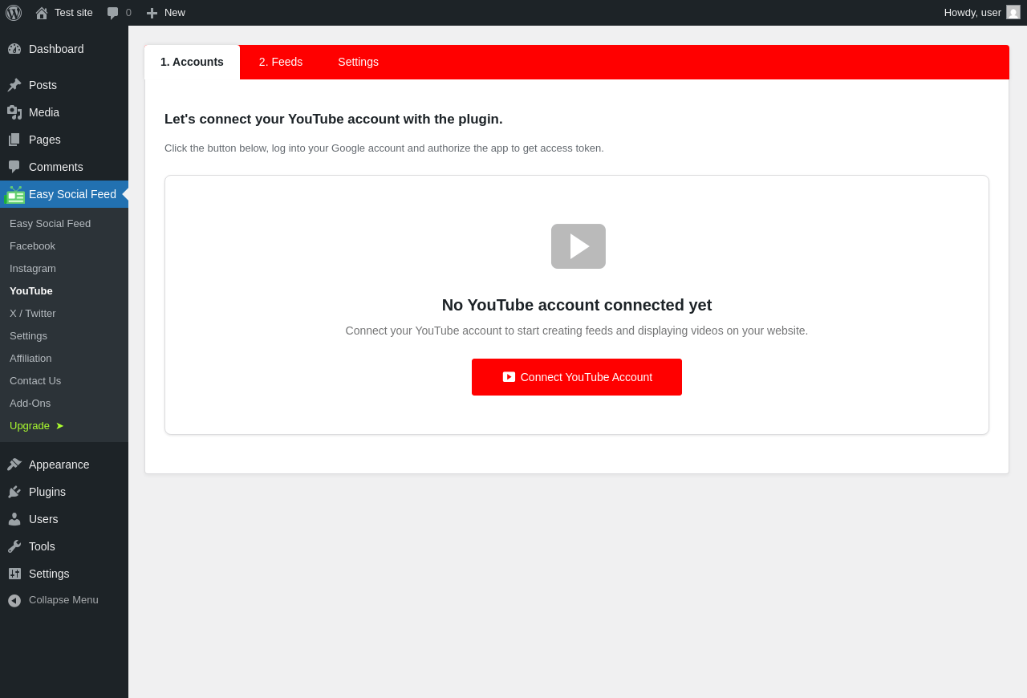Click the WordPress logo icon
Viewport: 1027px width, 698px height.
click(x=14, y=13)
